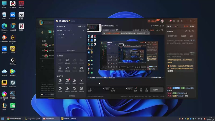The width and height of the screenshot is (215, 121).
Task: Switch to 竖屏 portrait orientation
Action: [84, 26]
